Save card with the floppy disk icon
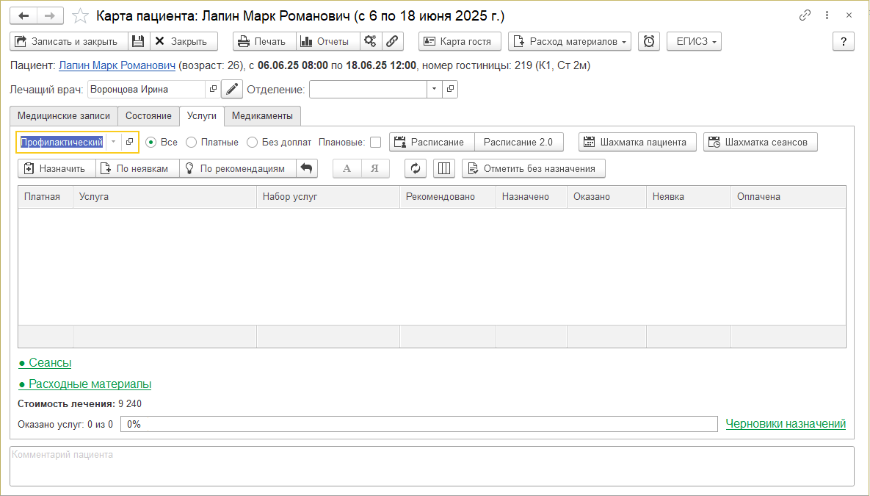This screenshot has height=496, width=870. (x=139, y=41)
